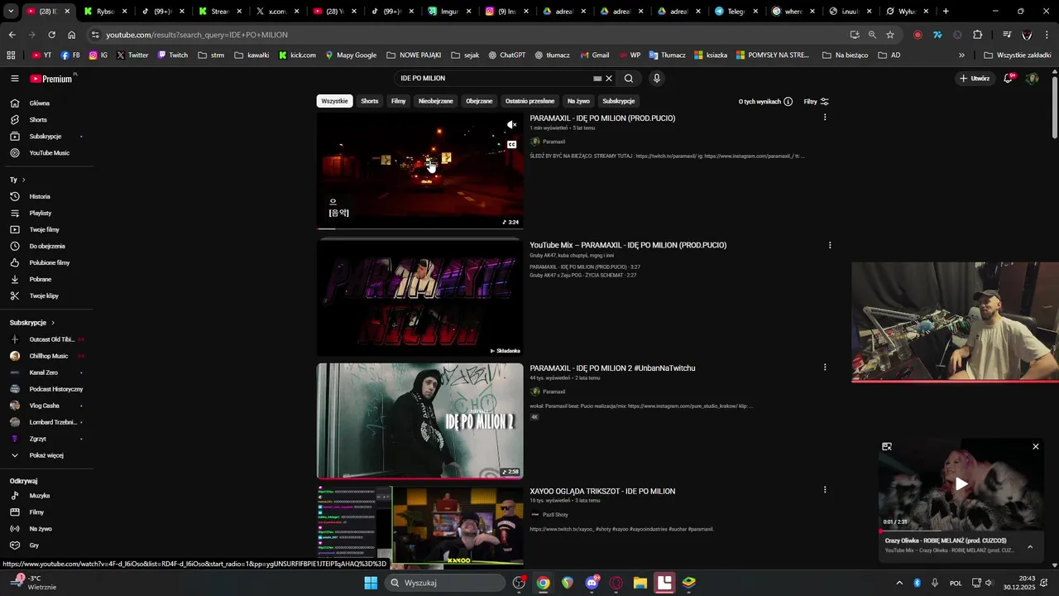
Task: Open Główna home in sidebar
Action: [x=47, y=103]
